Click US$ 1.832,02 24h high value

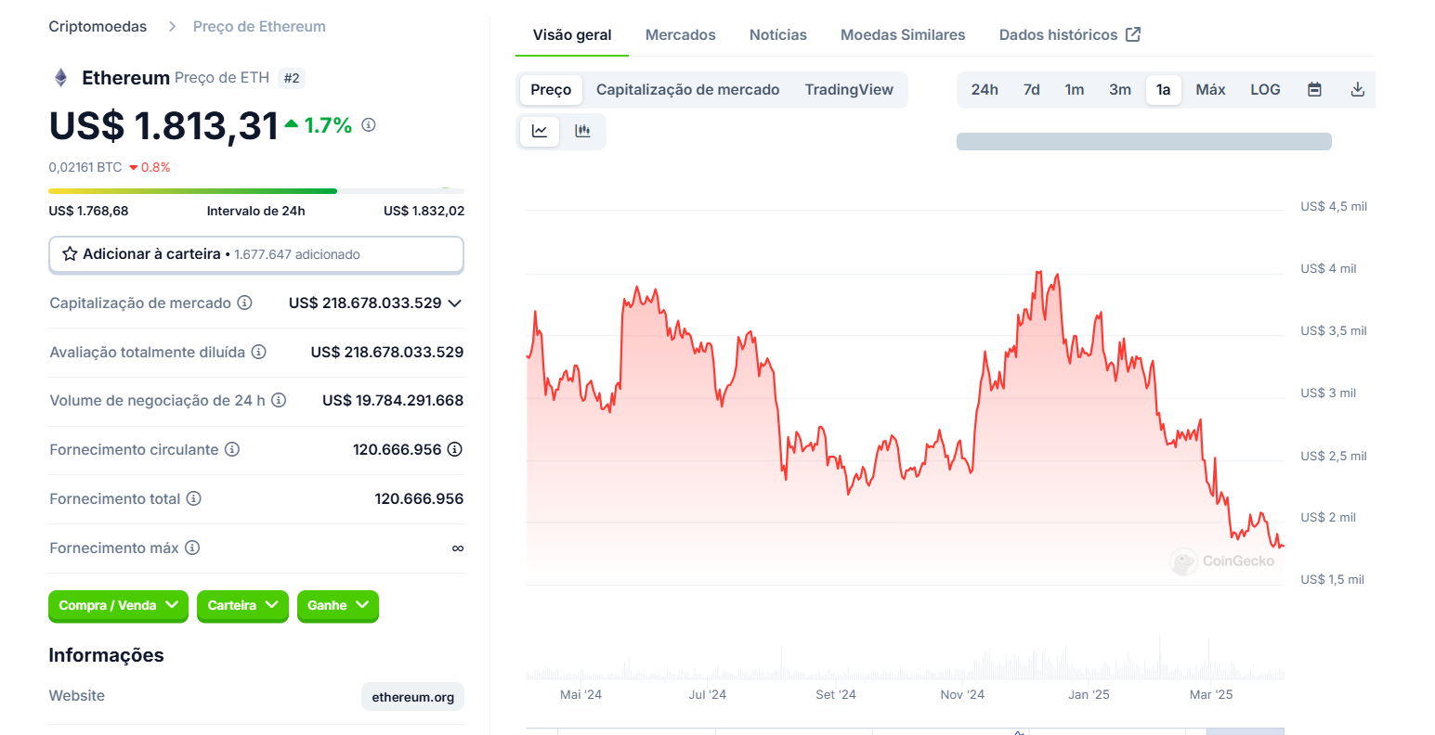point(424,212)
